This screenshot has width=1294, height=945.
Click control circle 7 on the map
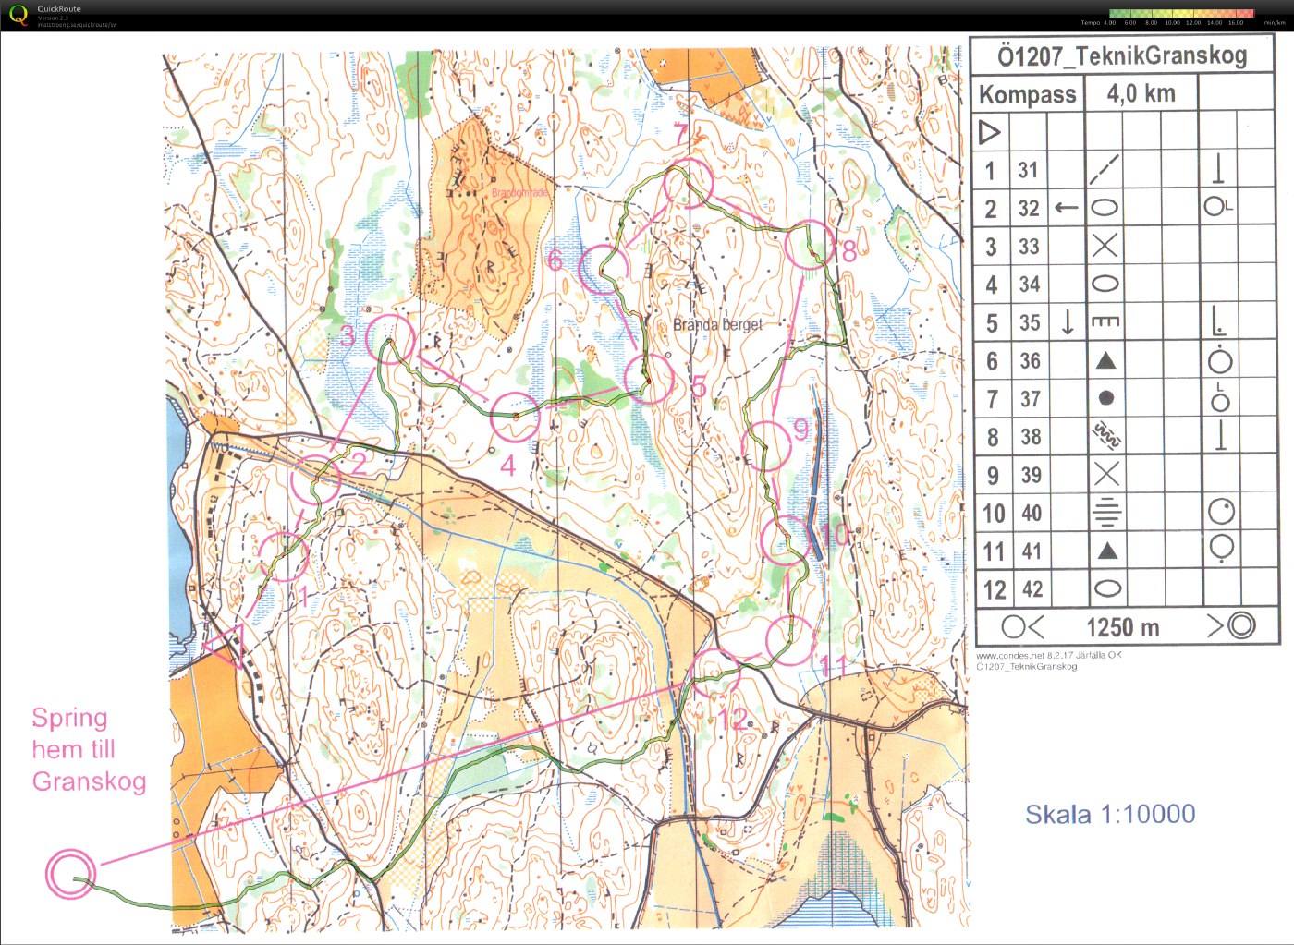[690, 183]
